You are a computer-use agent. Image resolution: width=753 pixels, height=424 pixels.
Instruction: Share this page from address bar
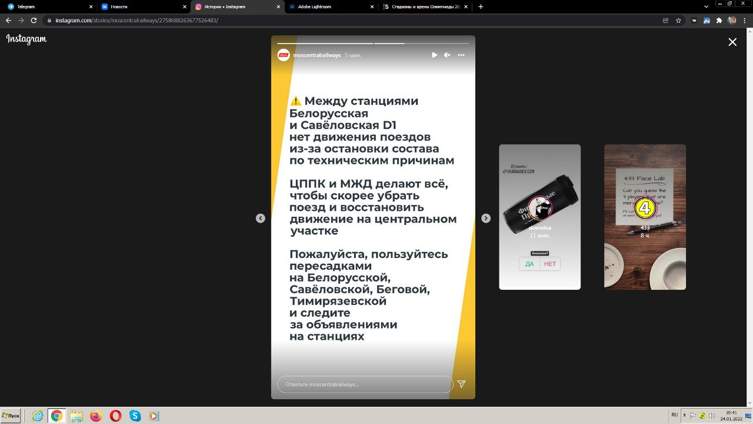pyautogui.click(x=665, y=20)
